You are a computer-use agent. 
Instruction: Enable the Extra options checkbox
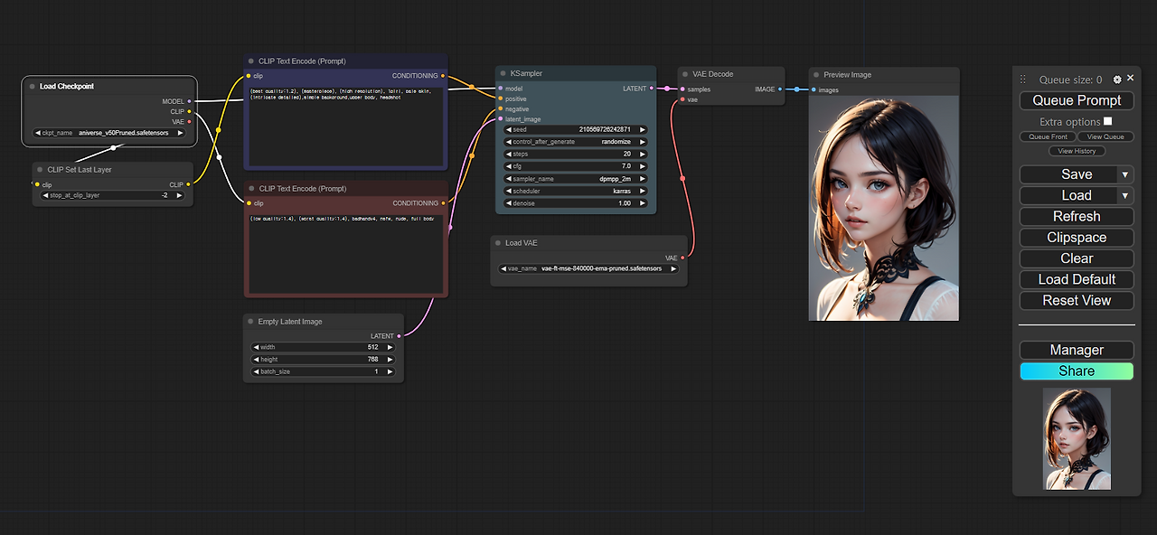[1107, 121]
